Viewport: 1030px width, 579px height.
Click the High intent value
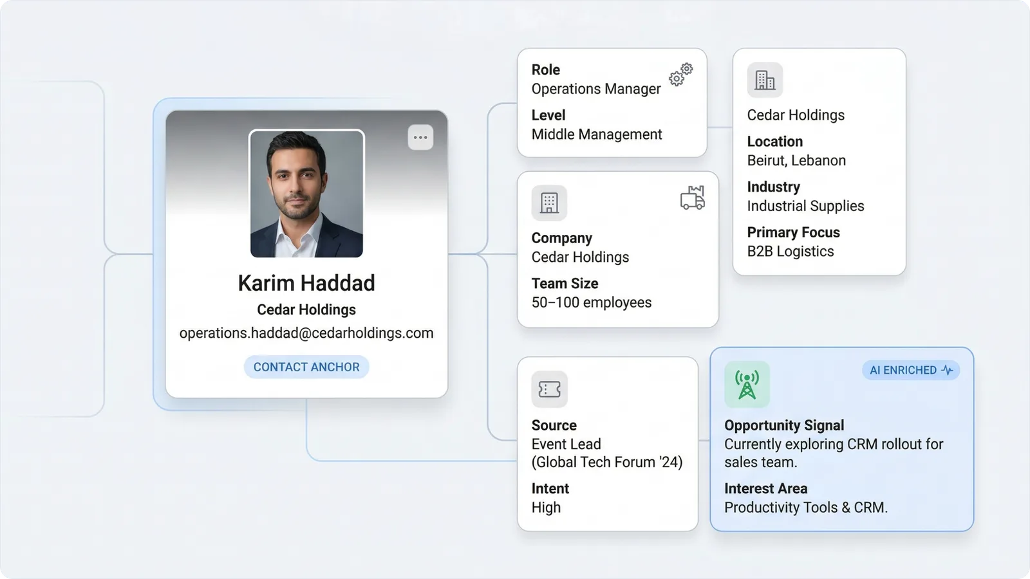[x=546, y=508]
